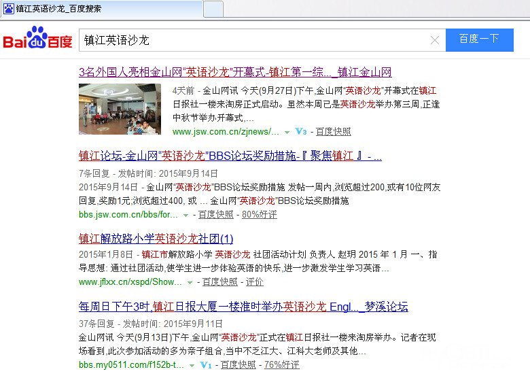The image size is (530, 378).
Task: Open a new blank browser tab
Action: coord(213,9)
